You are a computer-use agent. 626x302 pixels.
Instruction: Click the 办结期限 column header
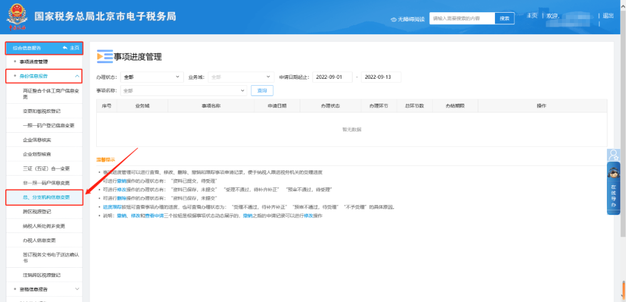pyautogui.click(x=455, y=106)
